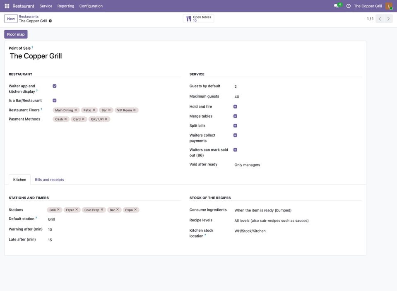Go to previous record arrow
The image size is (397, 291).
(x=380, y=19)
